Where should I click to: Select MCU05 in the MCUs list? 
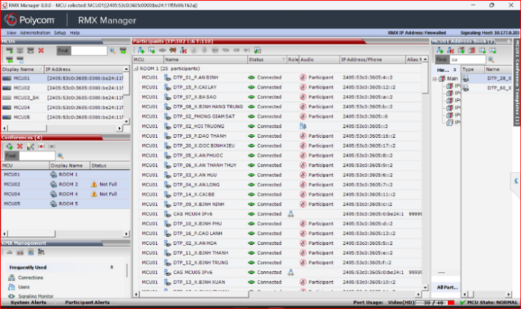tap(63, 117)
